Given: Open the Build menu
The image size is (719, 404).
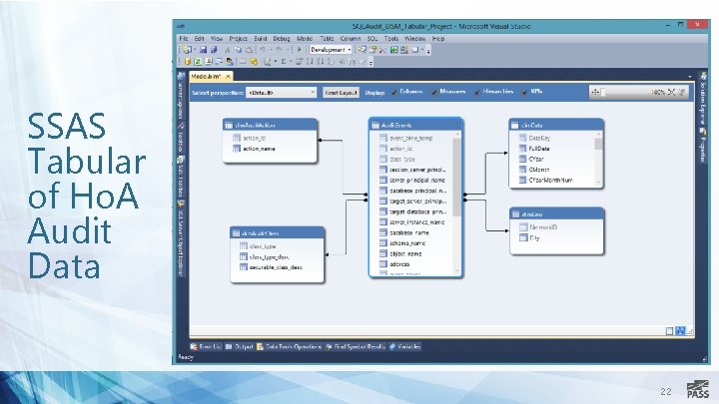Looking at the screenshot, I should point(260,39).
